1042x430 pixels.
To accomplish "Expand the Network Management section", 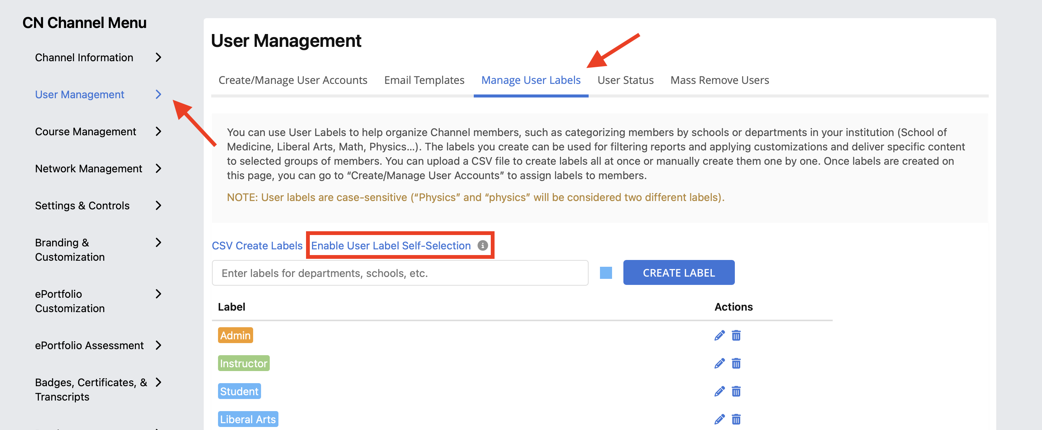I will click(88, 169).
